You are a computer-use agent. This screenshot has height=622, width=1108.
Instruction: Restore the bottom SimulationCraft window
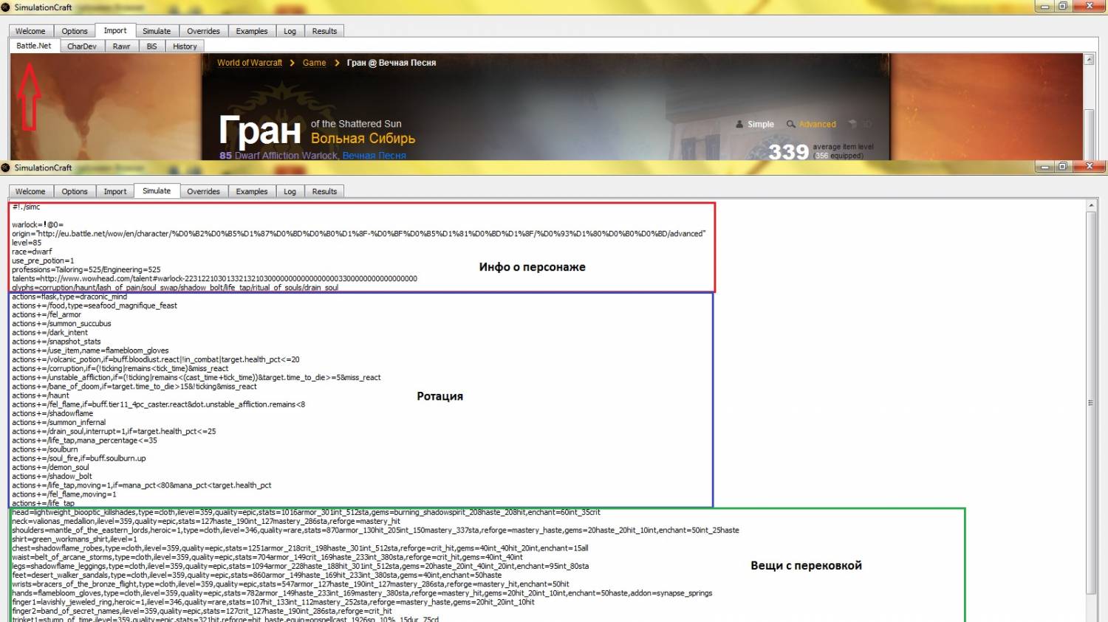(x=1063, y=166)
